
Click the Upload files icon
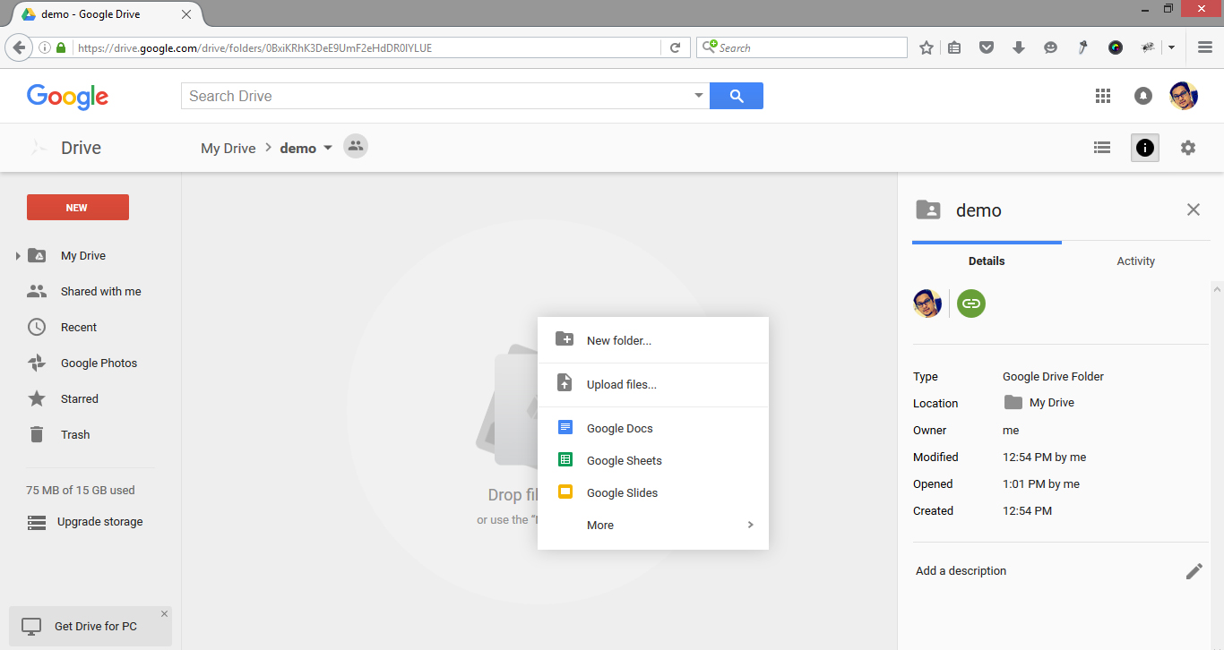click(565, 381)
